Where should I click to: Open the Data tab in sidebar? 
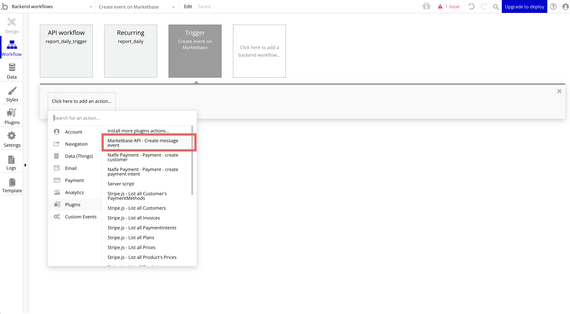tap(12, 71)
